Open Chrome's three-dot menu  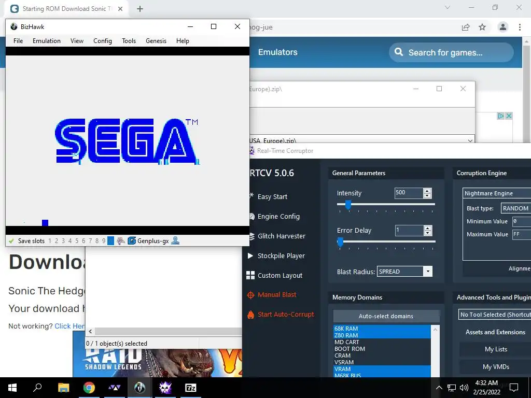[520, 27]
